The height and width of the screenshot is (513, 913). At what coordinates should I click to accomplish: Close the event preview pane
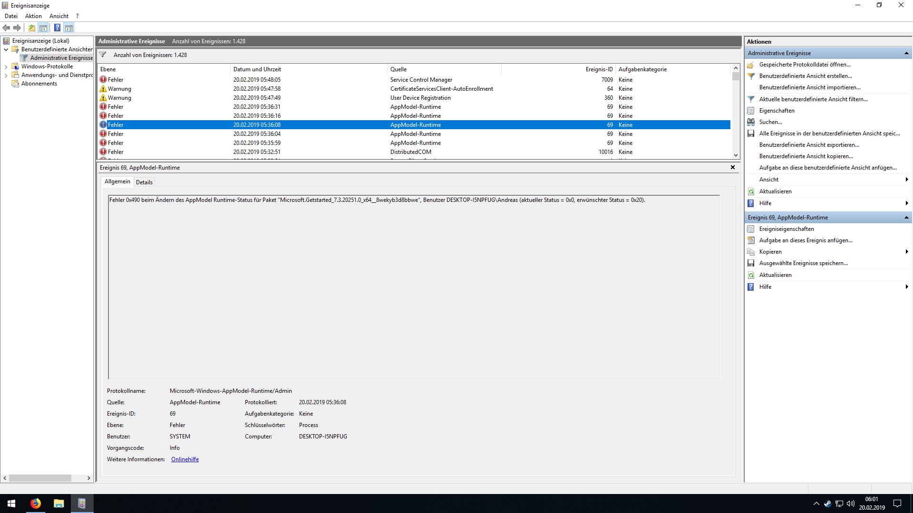coord(733,167)
